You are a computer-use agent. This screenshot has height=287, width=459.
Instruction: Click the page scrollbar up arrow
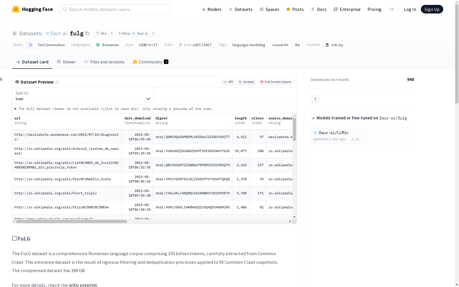(457, 2)
